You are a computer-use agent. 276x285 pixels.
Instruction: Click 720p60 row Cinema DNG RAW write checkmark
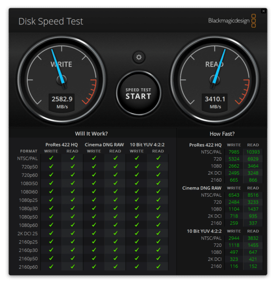(x=94, y=175)
